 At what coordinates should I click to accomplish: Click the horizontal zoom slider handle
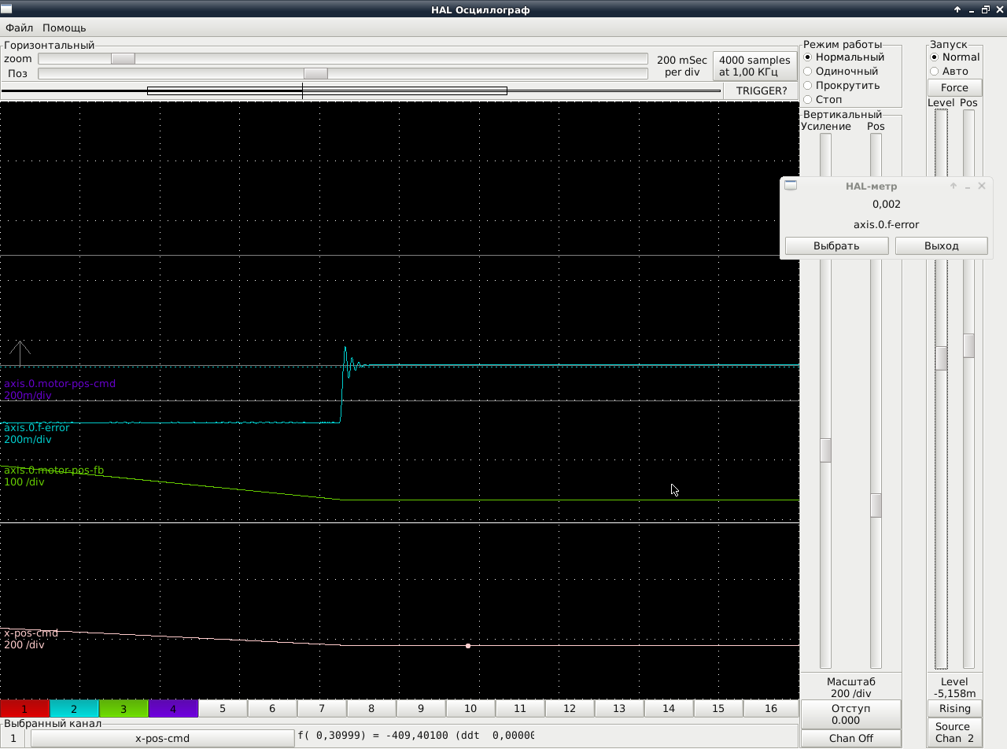coord(123,59)
